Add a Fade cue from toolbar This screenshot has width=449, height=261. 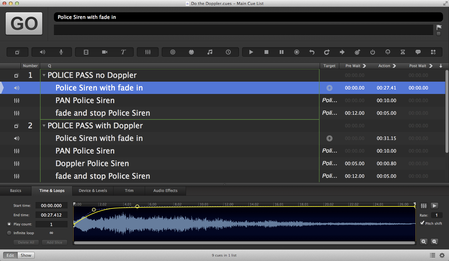point(148,52)
